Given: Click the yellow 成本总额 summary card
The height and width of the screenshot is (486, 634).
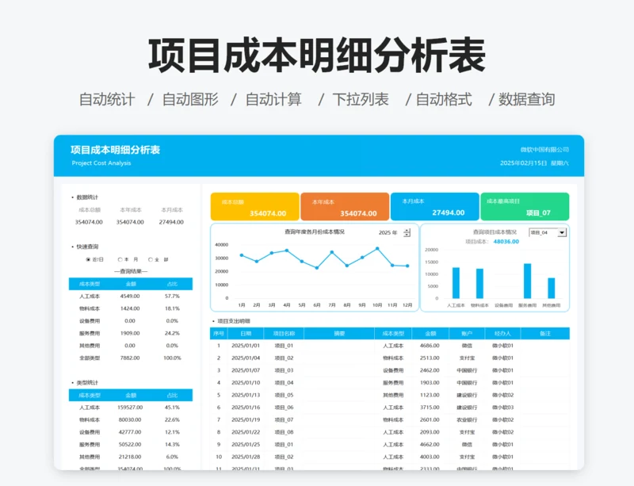Looking at the screenshot, I should click(254, 206).
